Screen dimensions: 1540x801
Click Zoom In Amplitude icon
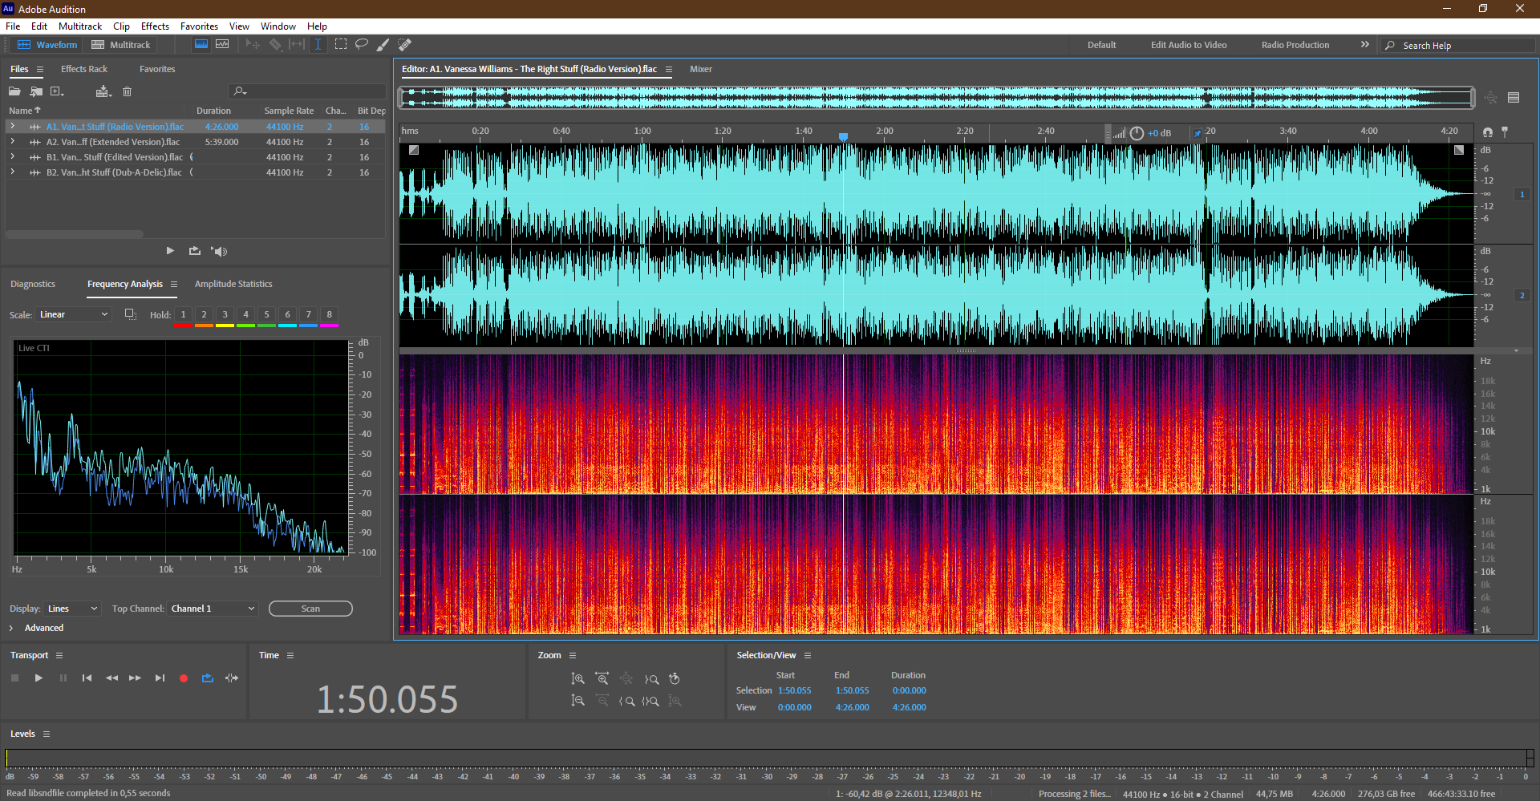click(x=577, y=679)
